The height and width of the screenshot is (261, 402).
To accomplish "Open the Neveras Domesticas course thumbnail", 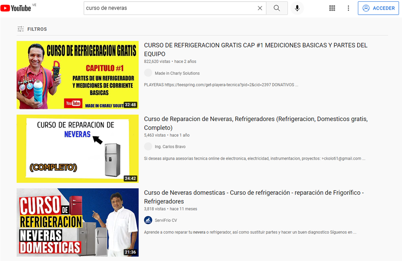I will [78, 222].
